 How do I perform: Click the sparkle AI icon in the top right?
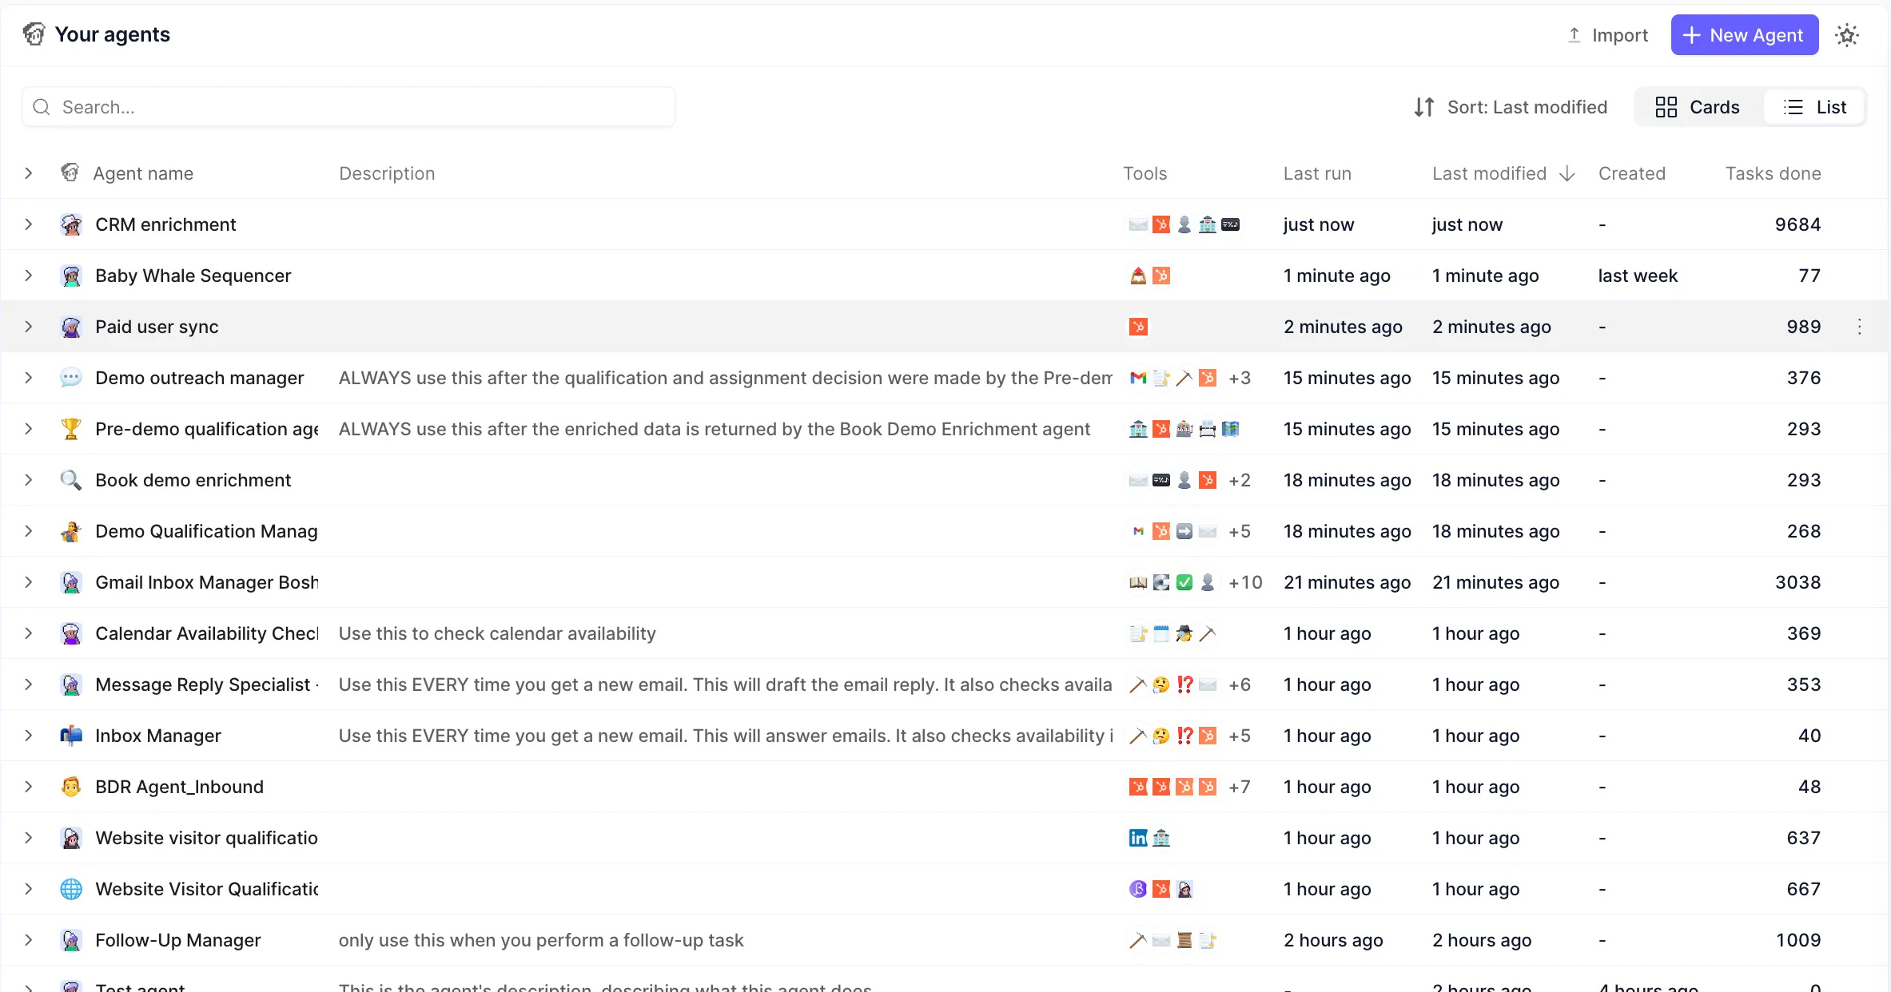tap(1847, 35)
